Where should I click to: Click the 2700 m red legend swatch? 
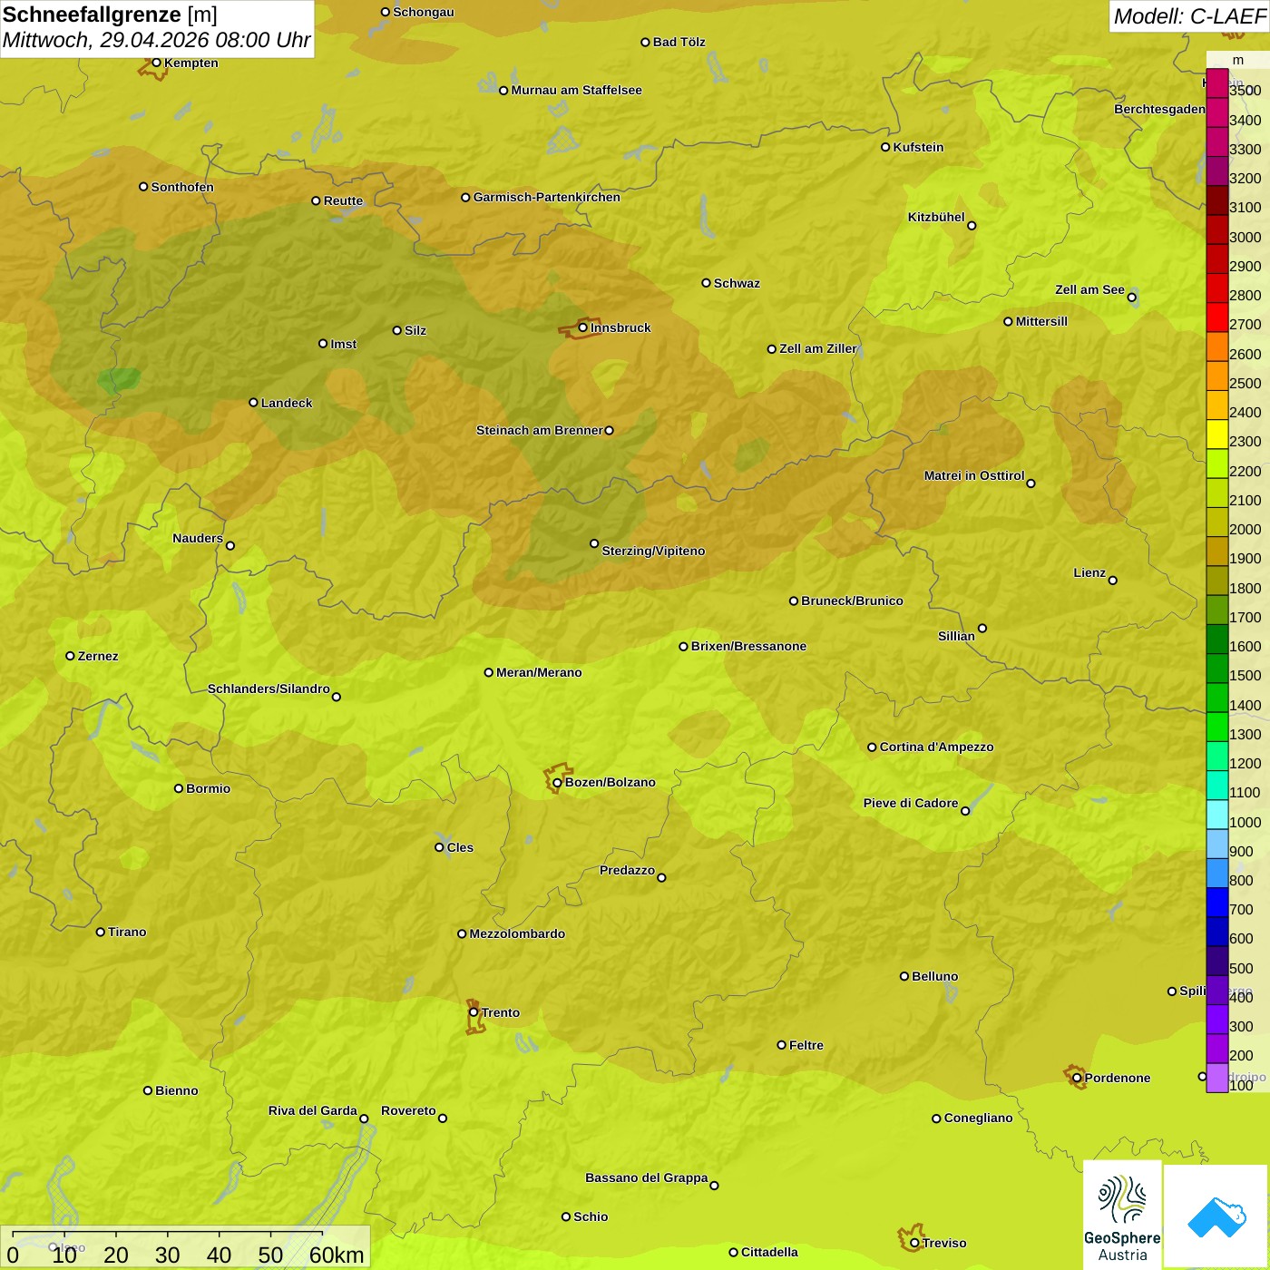coord(1217,317)
